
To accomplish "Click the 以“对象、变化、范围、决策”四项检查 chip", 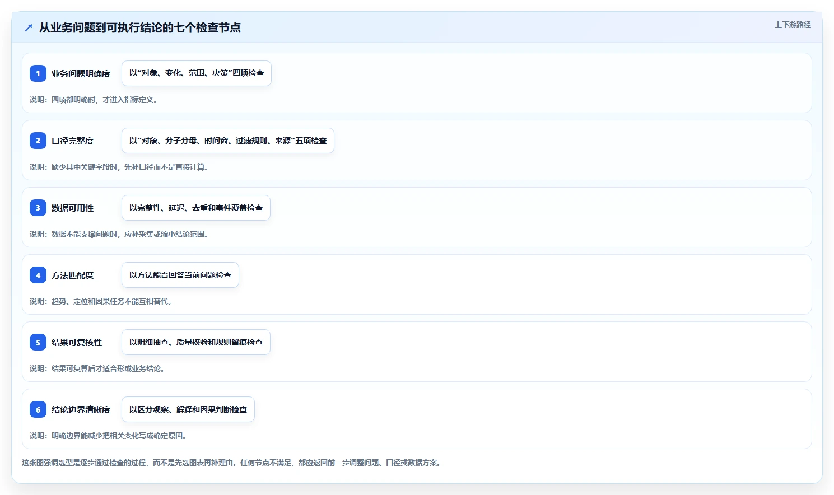I will click(x=197, y=73).
